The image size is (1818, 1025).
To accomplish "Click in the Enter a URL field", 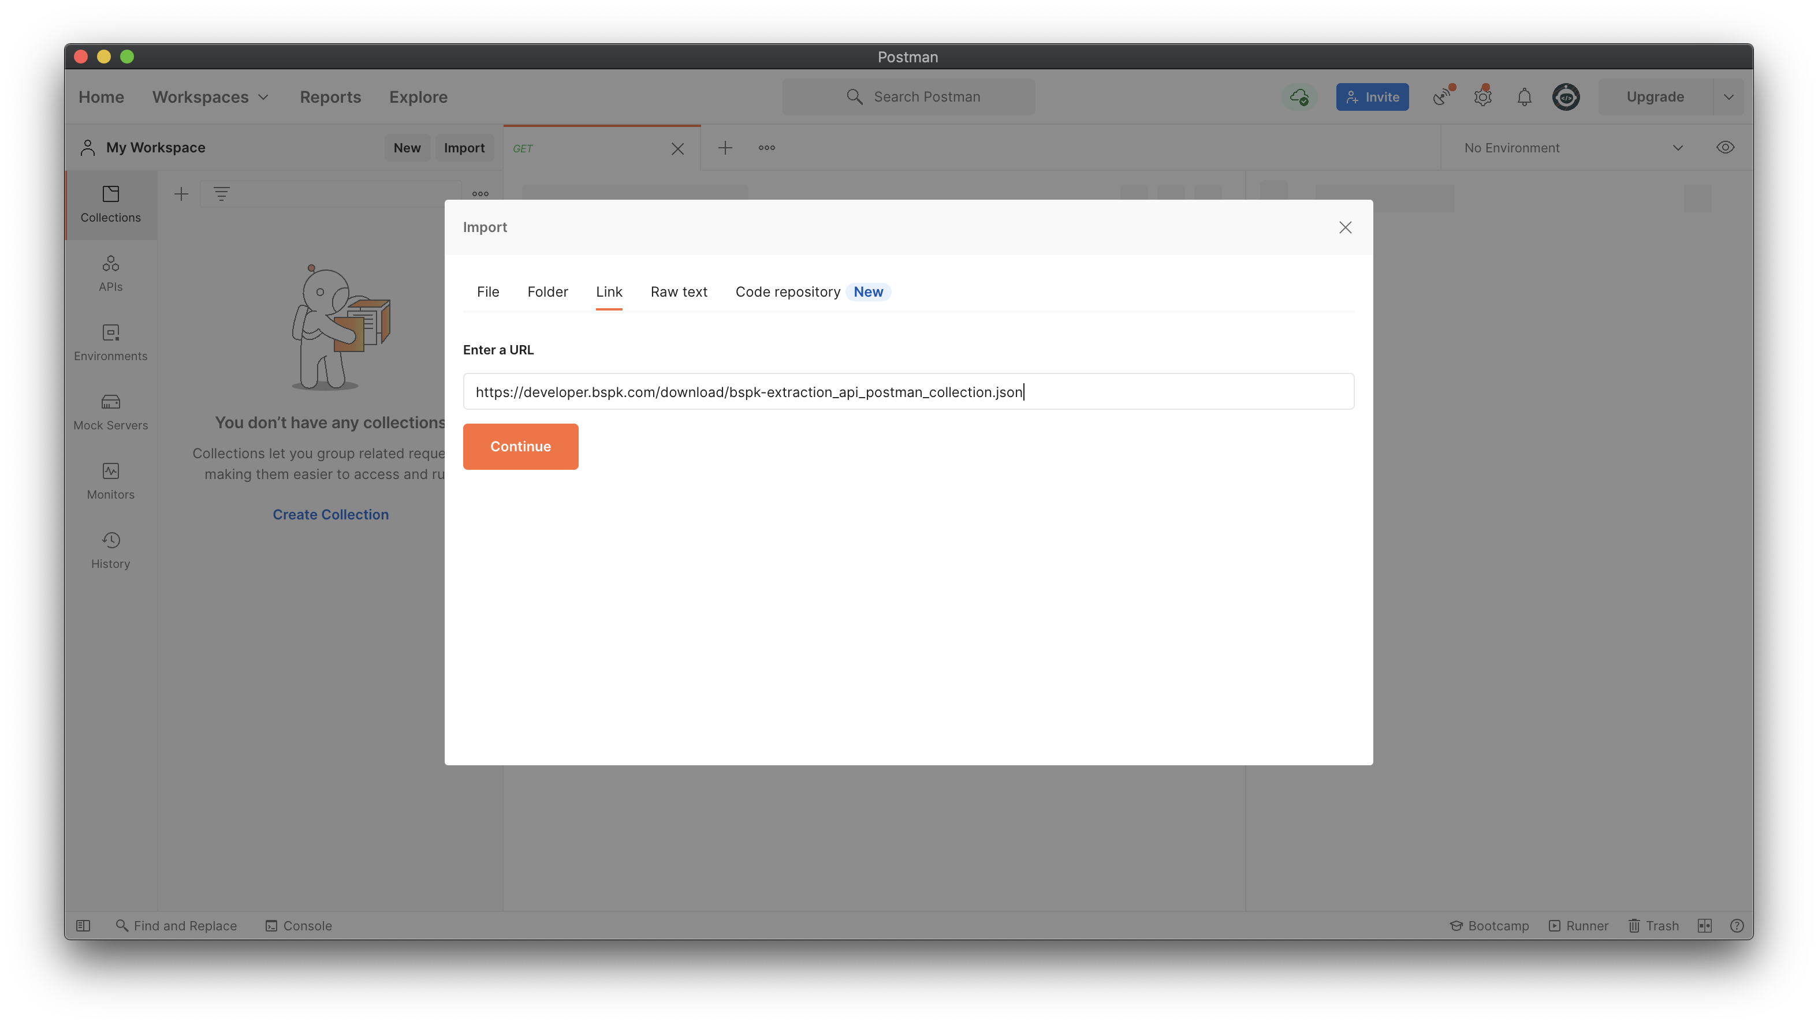I will (908, 391).
